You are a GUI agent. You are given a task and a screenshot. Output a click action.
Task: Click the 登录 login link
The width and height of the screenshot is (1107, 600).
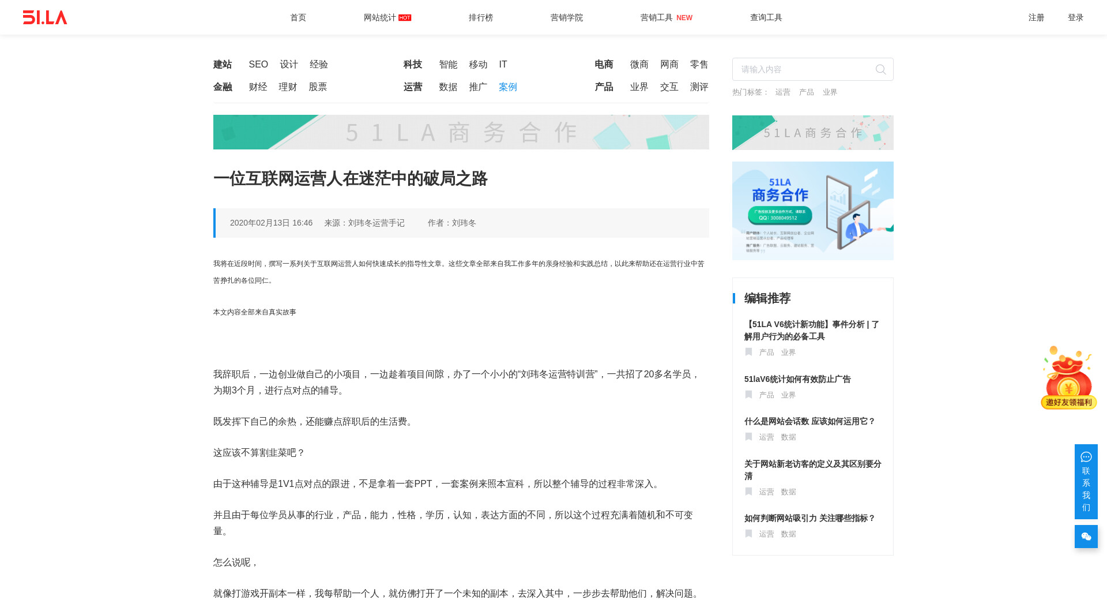point(1075,18)
